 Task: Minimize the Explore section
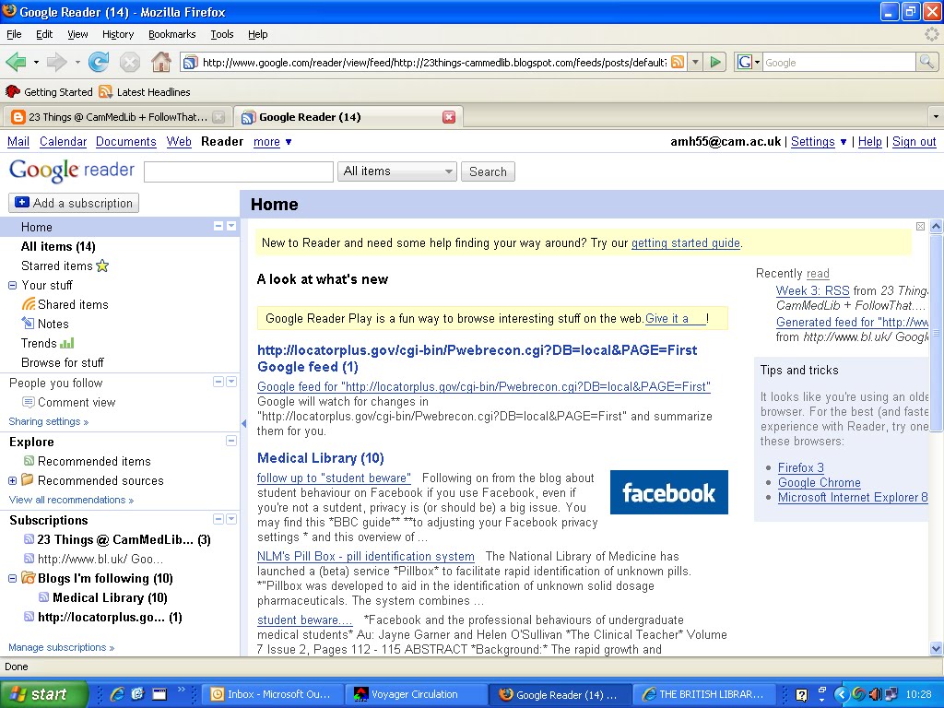(231, 441)
